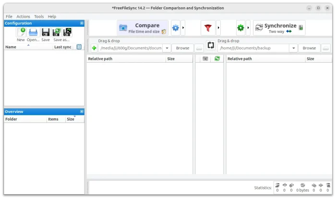336x199 pixels.
Task: Expand the synchronization settings arrow
Action: tap(248, 28)
